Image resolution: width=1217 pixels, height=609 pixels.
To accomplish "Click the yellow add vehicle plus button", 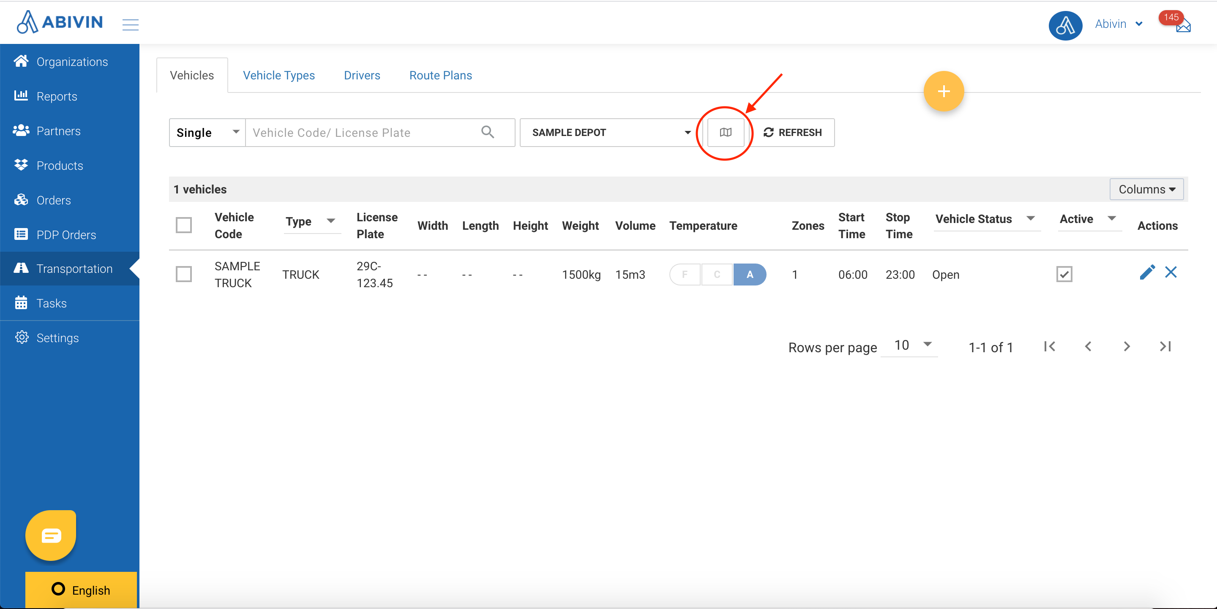I will point(944,91).
